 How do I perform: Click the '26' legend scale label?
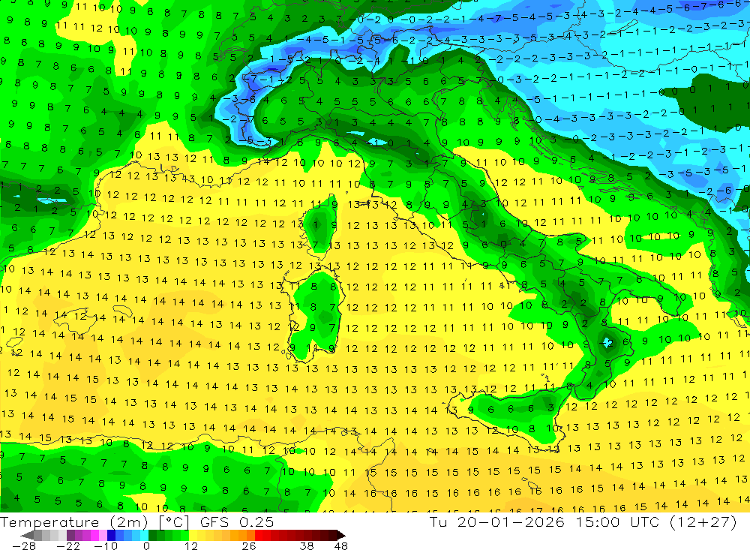coord(249,545)
